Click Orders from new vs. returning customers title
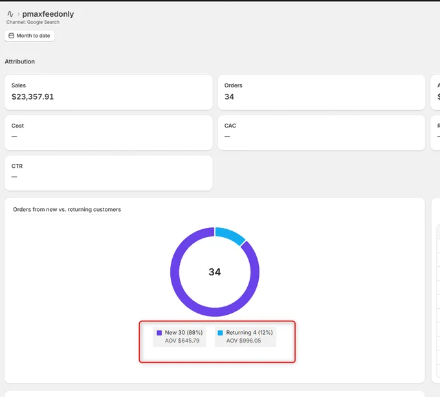The image size is (440, 397). coord(67,209)
